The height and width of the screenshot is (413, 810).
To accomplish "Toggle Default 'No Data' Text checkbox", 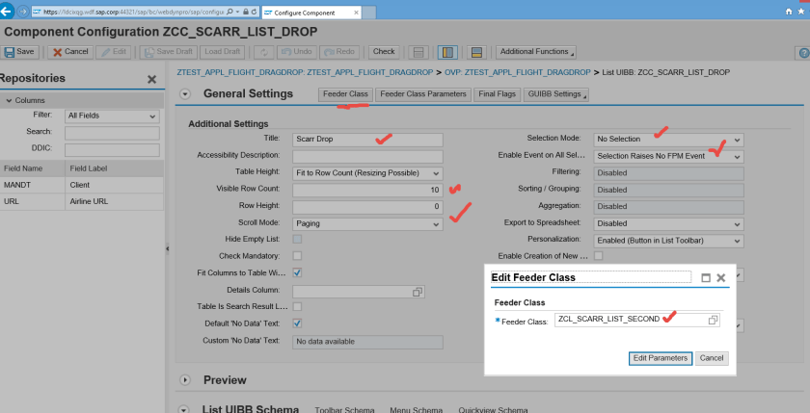I will pos(297,323).
